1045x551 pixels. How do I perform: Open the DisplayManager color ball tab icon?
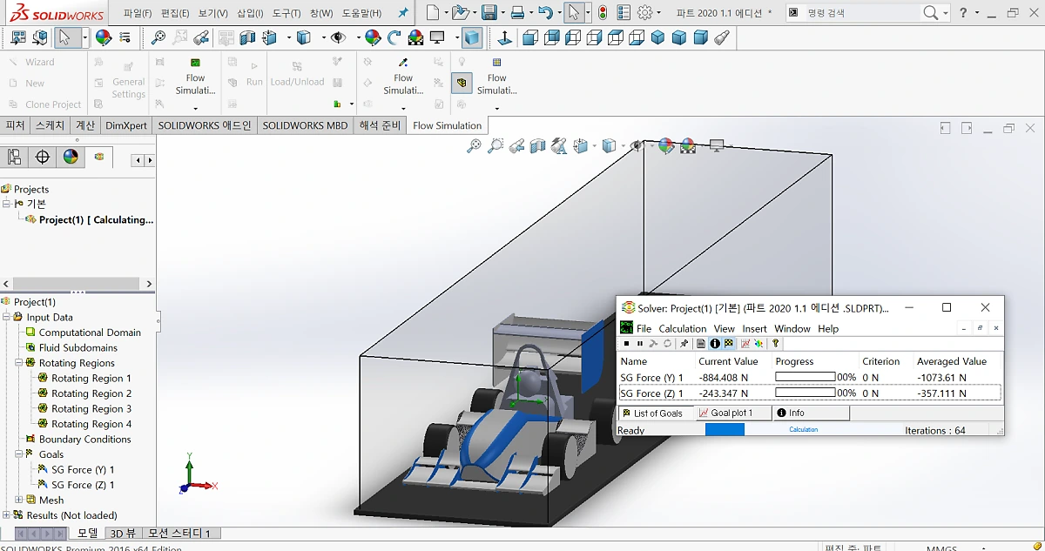click(x=71, y=157)
